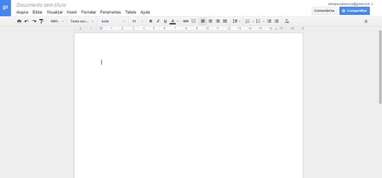Toggle underline formatting
The height and width of the screenshot is (178, 382).
[x=165, y=21]
